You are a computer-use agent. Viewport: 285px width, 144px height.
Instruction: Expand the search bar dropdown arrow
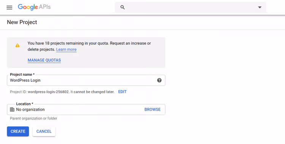tap(260, 7)
